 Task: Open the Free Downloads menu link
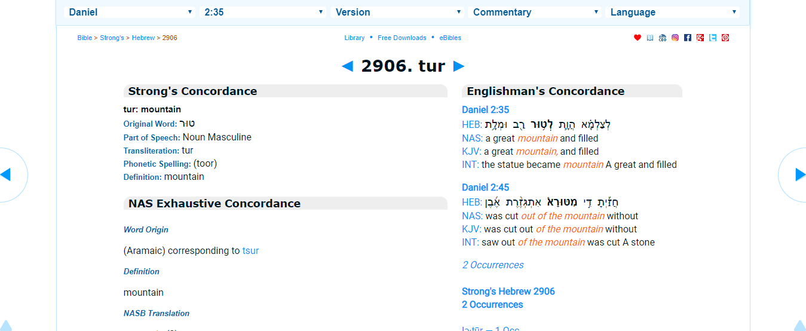[402, 38]
